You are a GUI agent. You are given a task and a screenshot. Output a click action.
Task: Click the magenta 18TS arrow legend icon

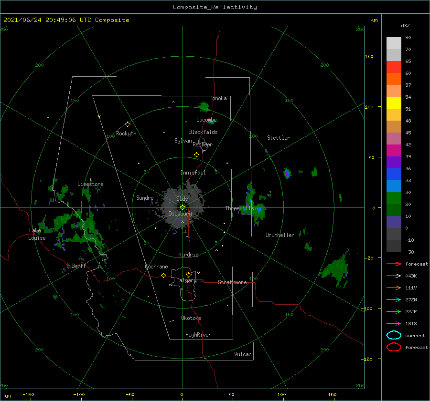coord(394,324)
